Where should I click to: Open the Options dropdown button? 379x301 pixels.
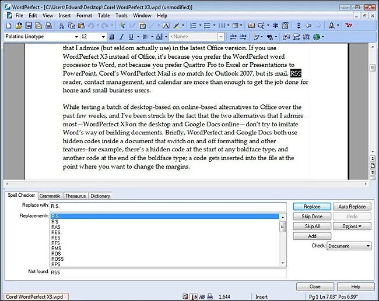[x=352, y=226]
